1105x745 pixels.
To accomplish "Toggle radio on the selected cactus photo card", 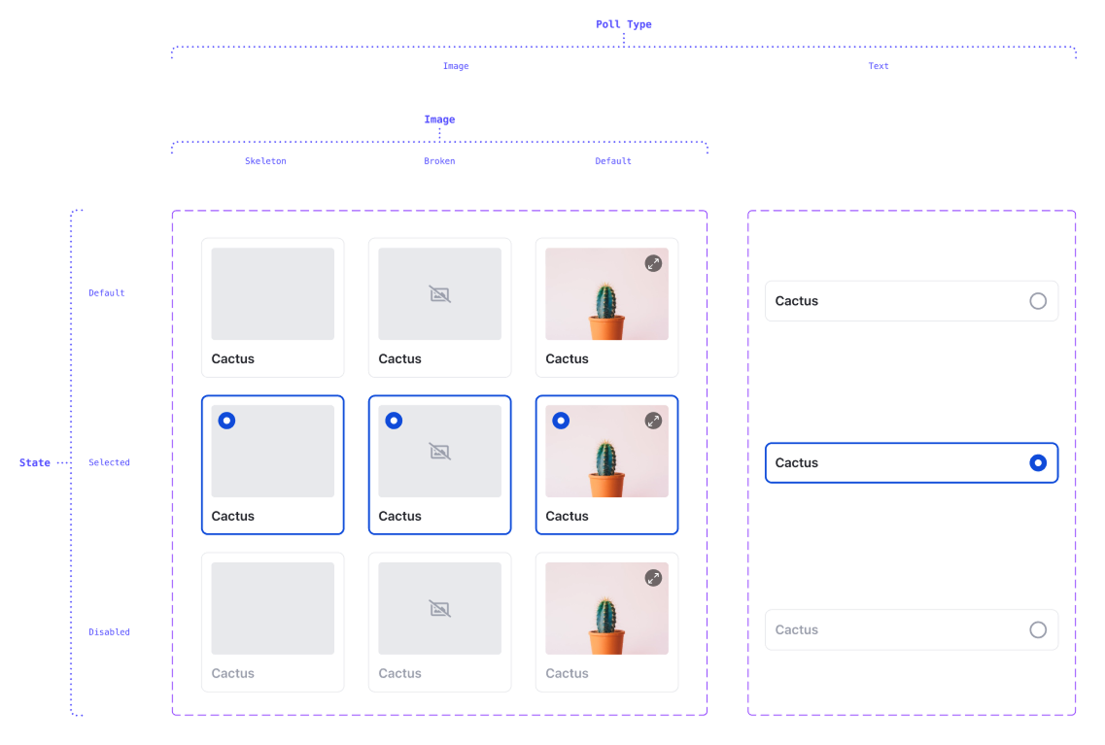I will click(561, 421).
